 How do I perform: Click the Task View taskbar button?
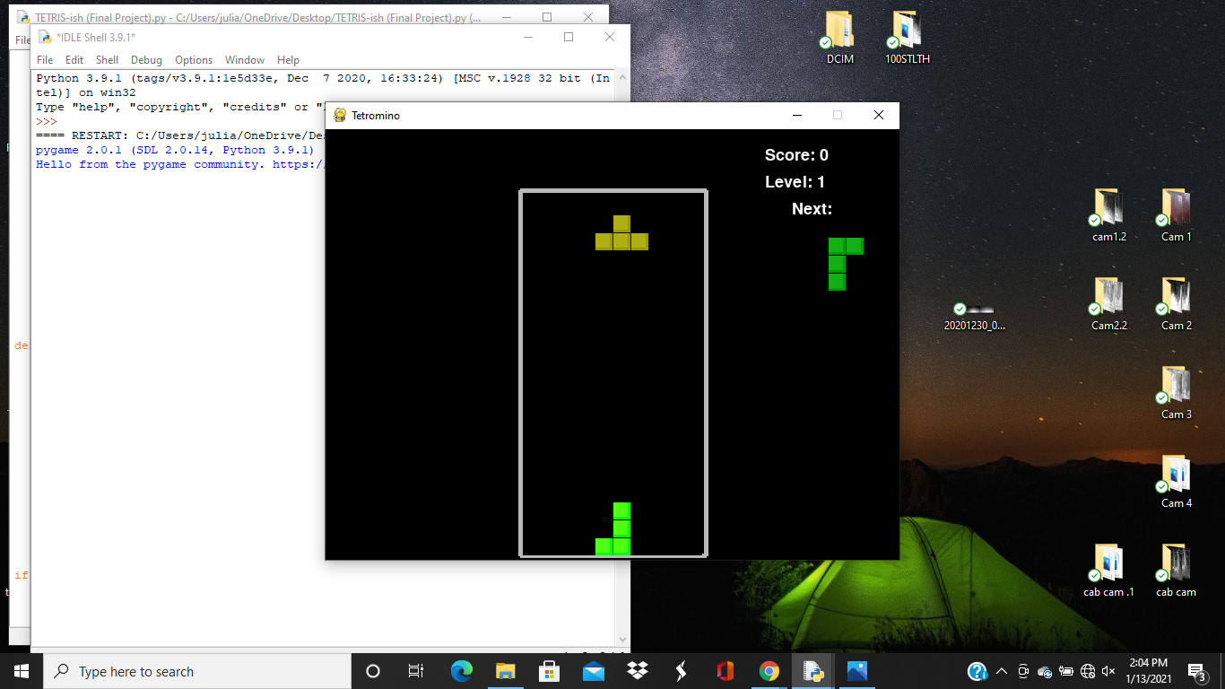[416, 671]
